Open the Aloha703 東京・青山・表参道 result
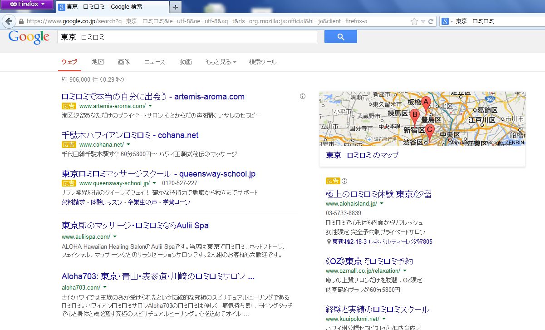Image resolution: width=545 pixels, height=330 pixels. [158, 276]
